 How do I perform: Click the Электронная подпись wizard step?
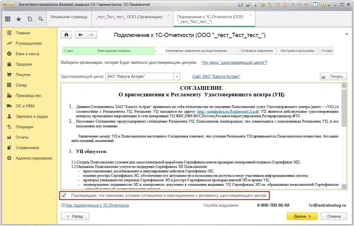point(114,51)
